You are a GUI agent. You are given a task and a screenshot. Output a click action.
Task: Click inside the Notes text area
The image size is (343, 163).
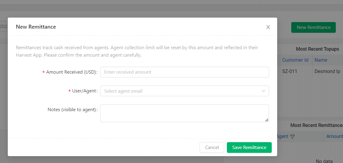(184, 113)
